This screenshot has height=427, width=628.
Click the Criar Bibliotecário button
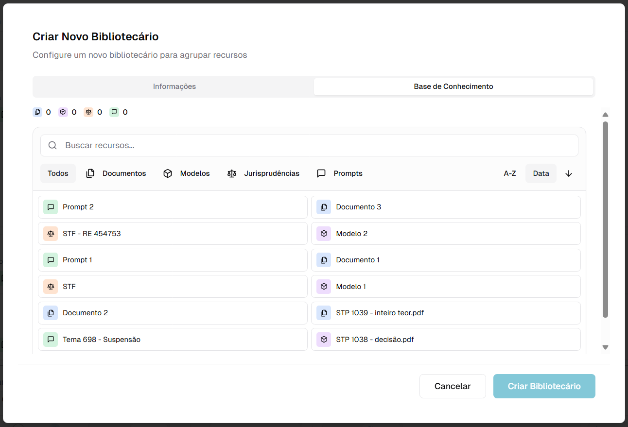[544, 386]
